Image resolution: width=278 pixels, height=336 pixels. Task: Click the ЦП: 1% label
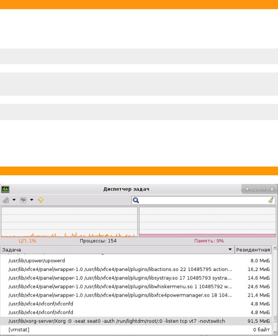(x=27, y=241)
